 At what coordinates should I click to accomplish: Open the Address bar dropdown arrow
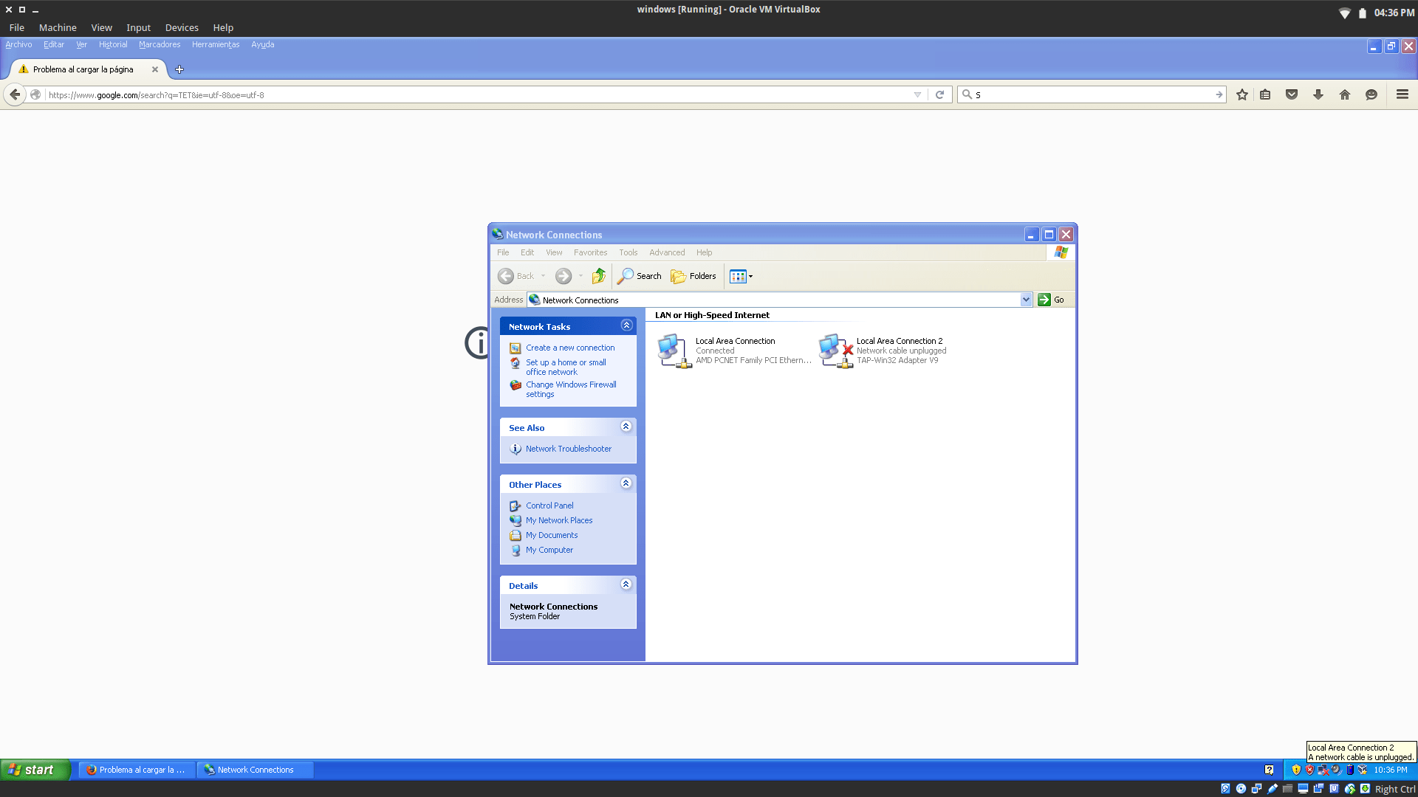pos(1026,300)
